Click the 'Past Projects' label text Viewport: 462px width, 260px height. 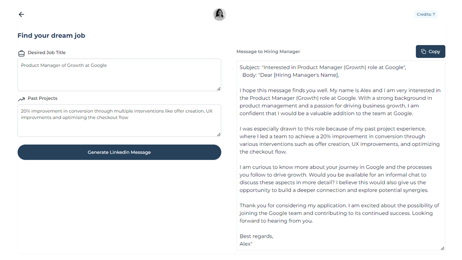(42, 99)
